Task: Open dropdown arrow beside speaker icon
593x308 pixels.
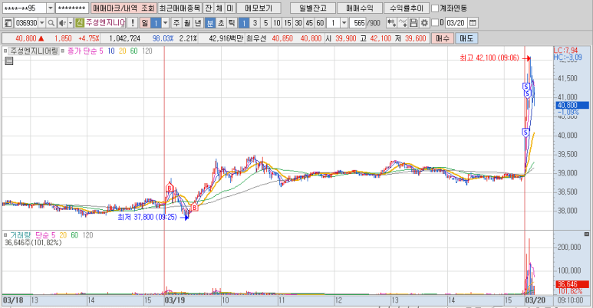Action: coord(71,23)
